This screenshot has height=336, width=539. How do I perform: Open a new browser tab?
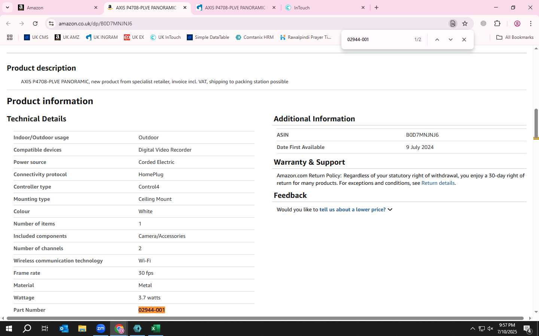coord(377,7)
